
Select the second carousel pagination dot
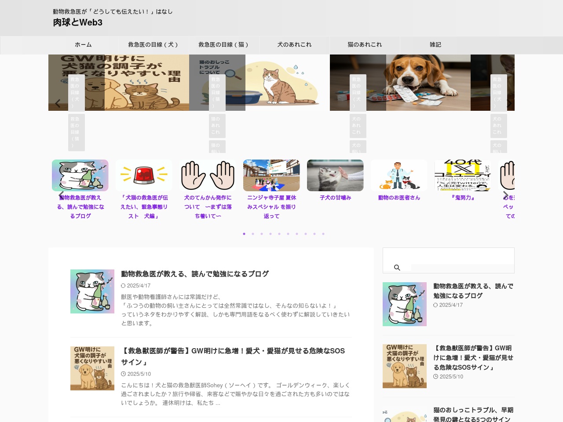[253, 234]
